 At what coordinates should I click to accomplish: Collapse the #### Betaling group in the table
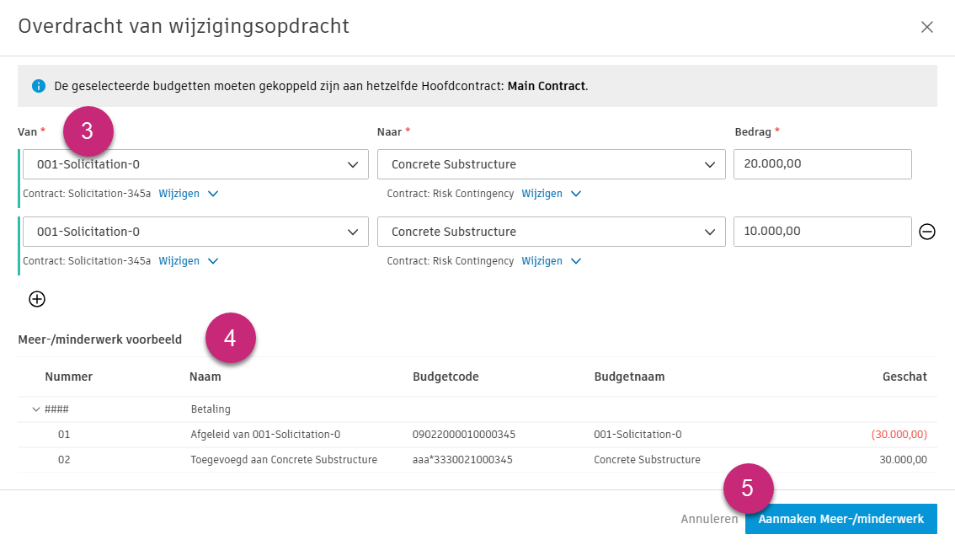(x=36, y=409)
